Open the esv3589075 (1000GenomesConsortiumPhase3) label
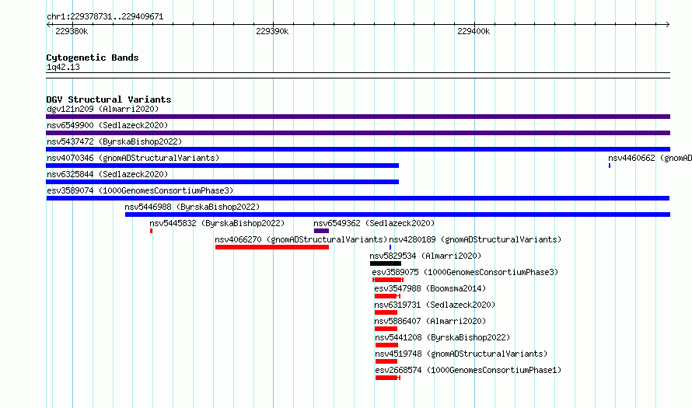This screenshot has height=408, width=692. click(x=465, y=272)
